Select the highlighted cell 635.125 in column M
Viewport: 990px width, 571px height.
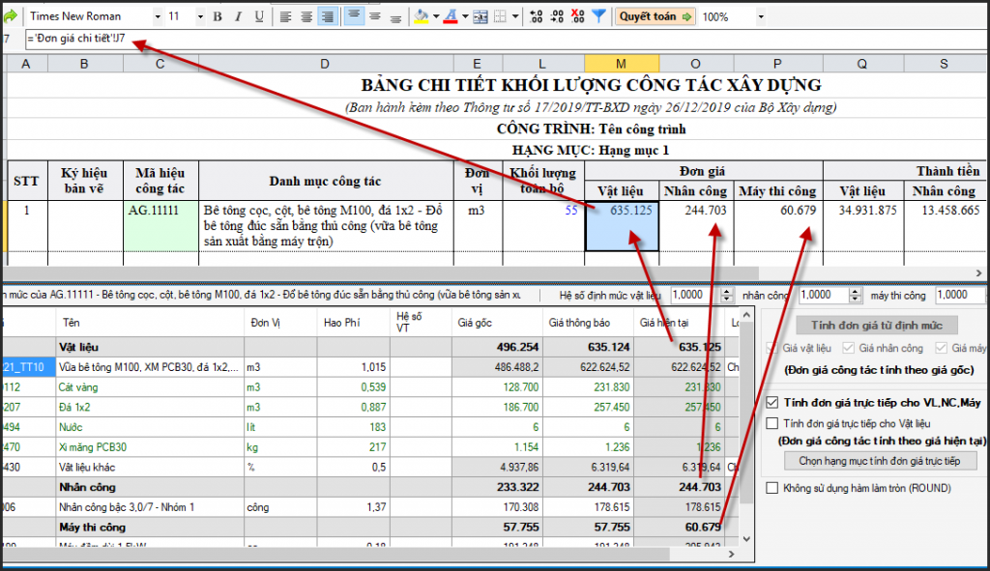[x=622, y=226]
